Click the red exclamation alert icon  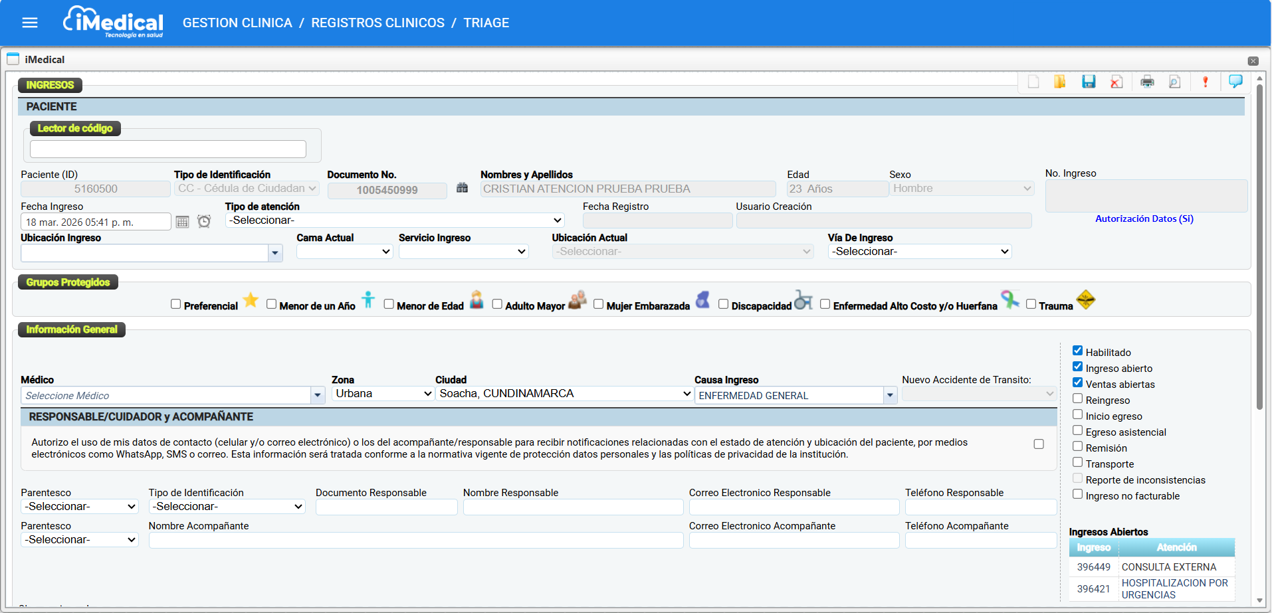tap(1205, 82)
